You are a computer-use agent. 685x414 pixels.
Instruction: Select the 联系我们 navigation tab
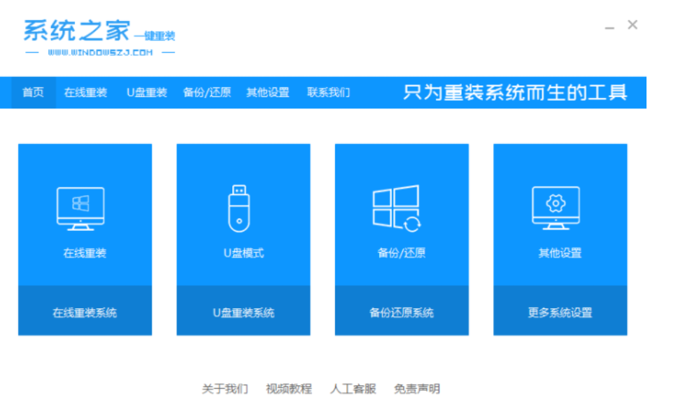328,92
